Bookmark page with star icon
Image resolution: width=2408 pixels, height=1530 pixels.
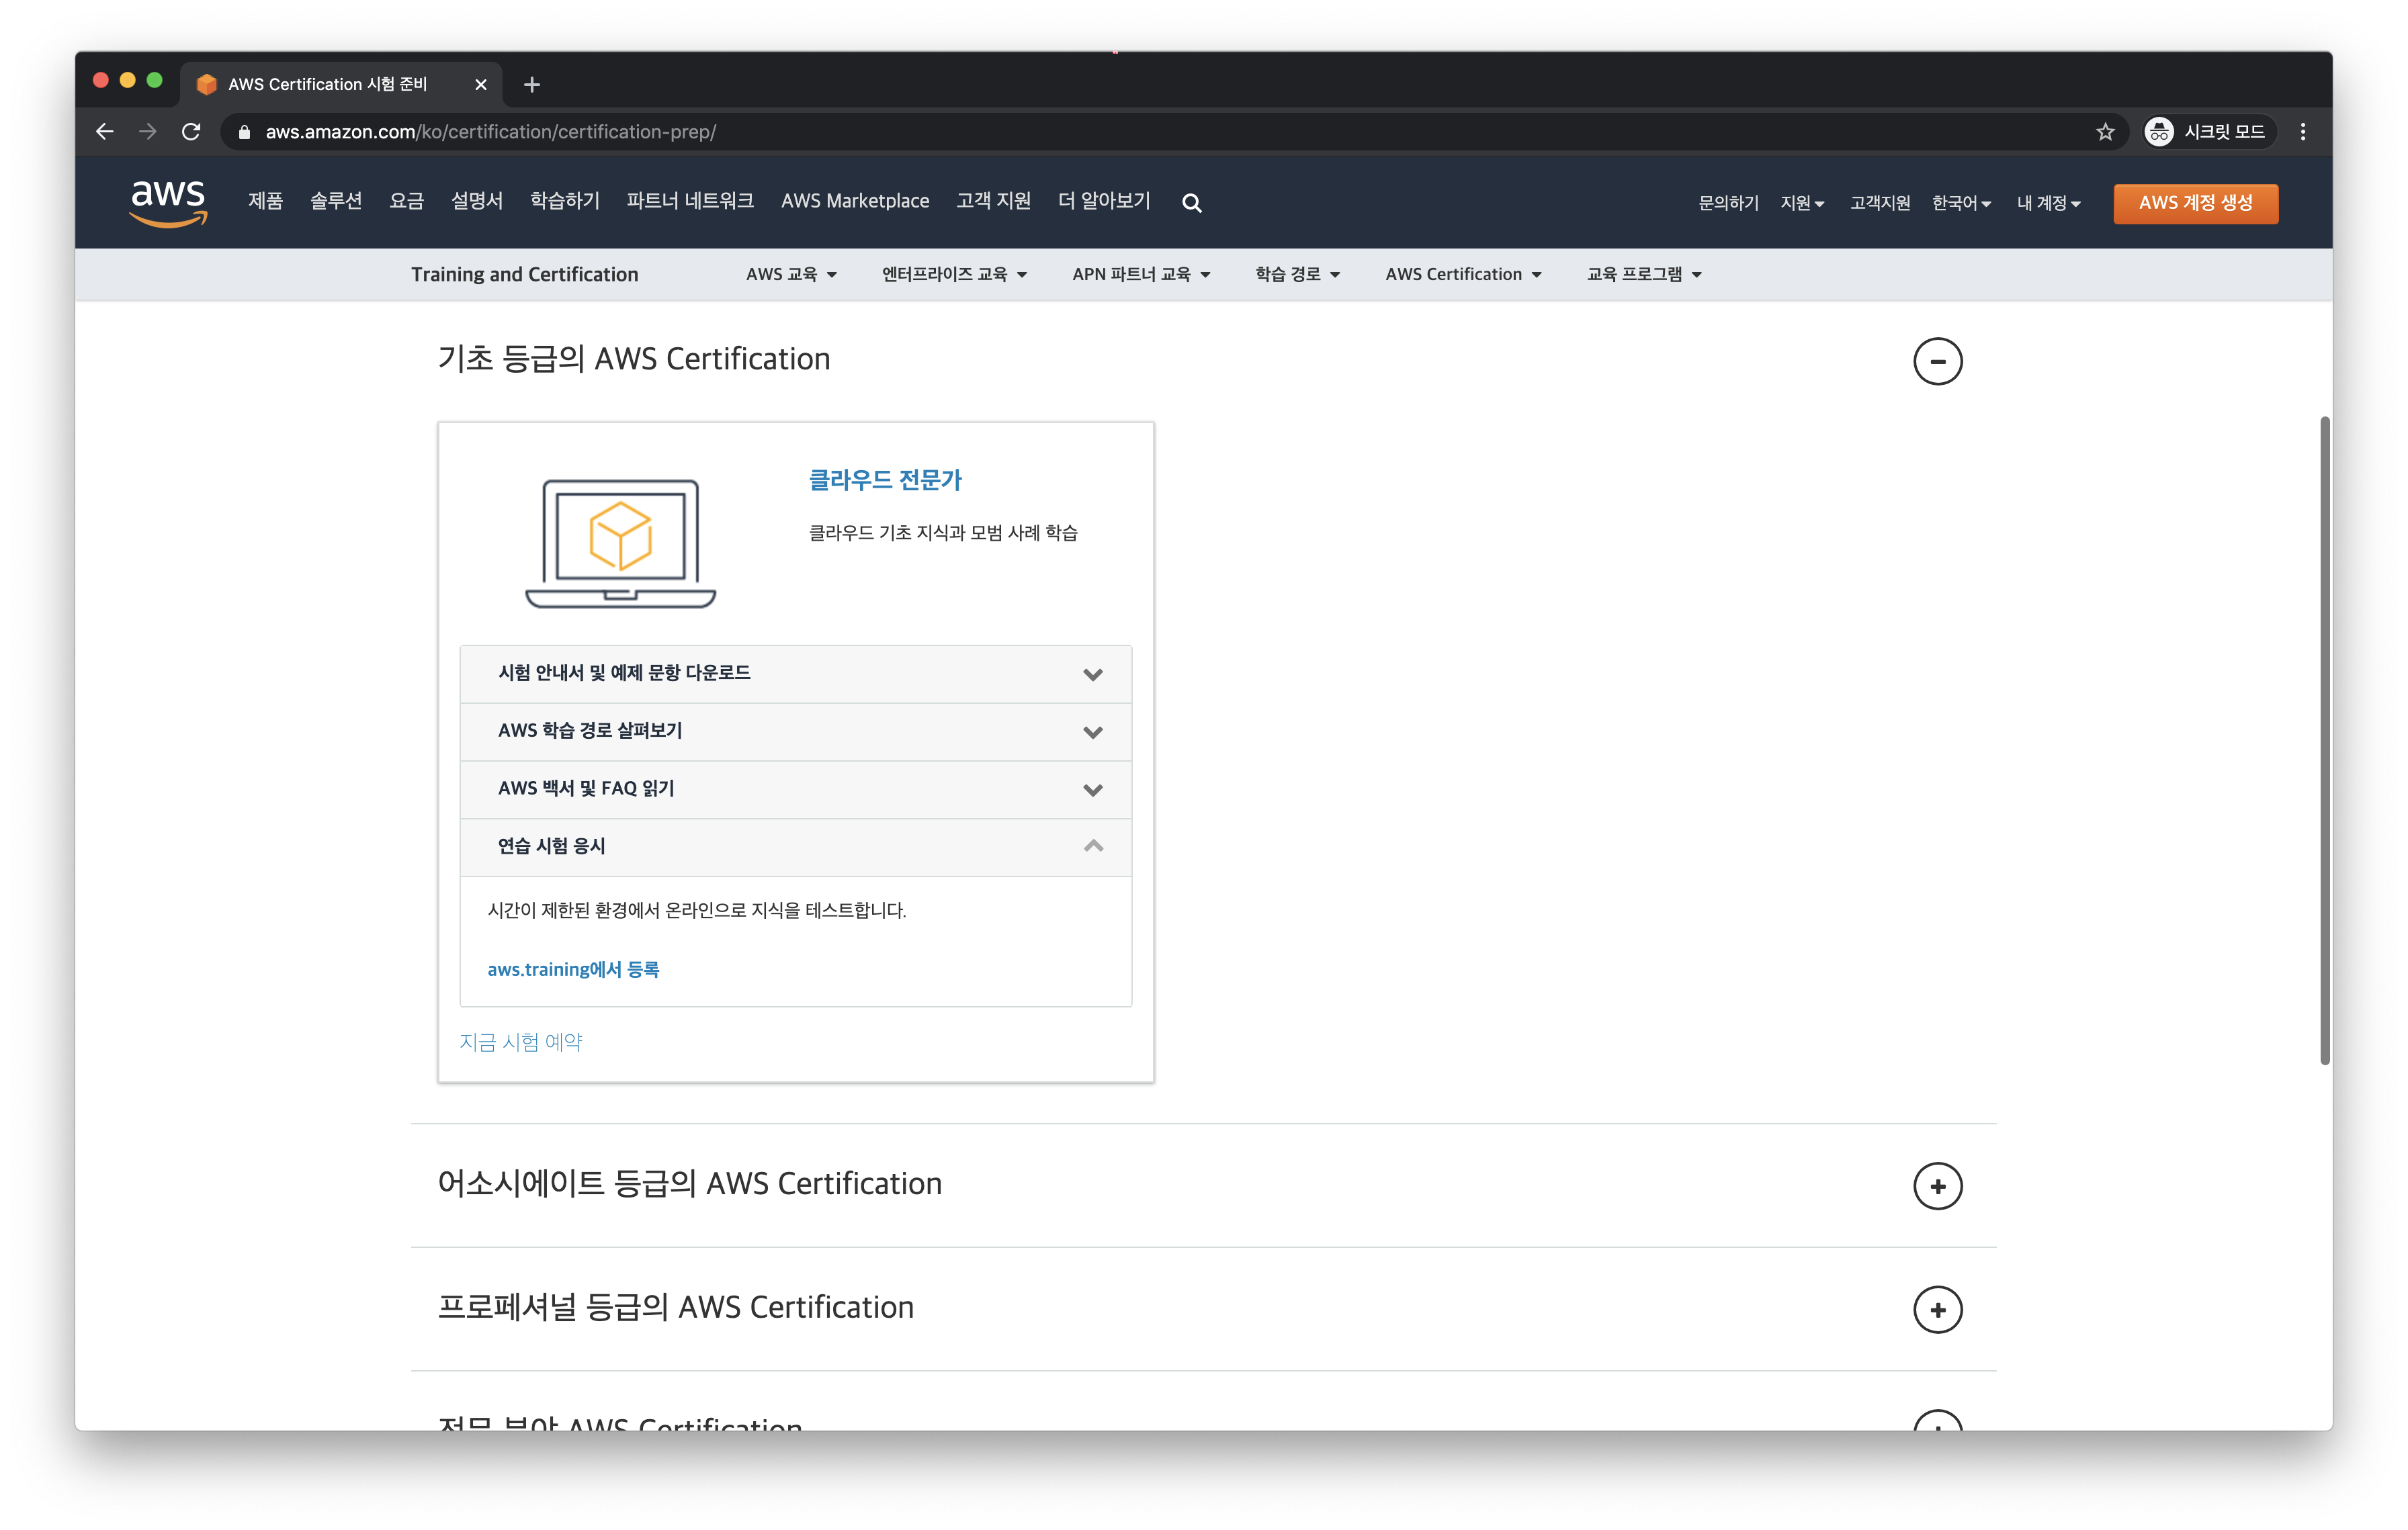[2105, 132]
